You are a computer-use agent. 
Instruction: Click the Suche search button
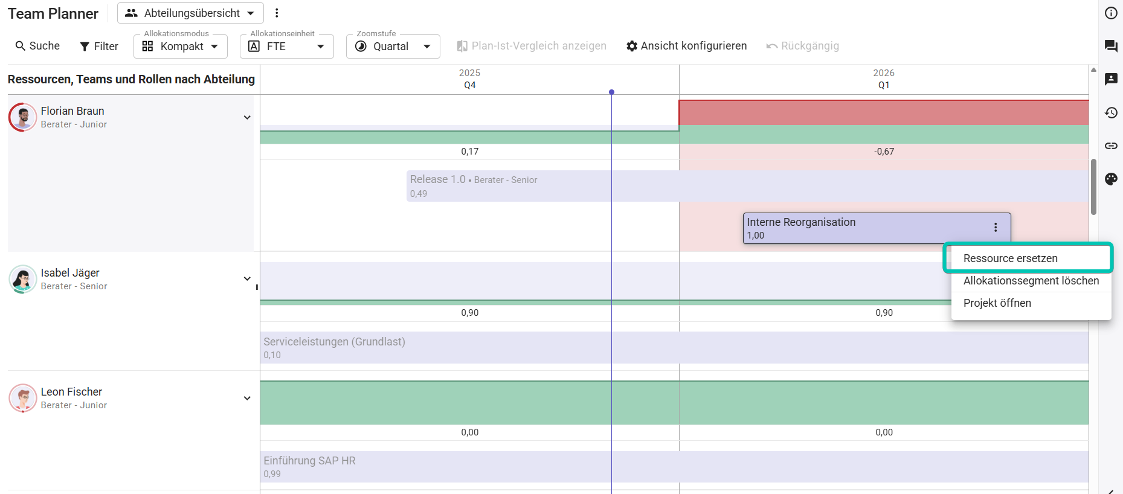37,46
